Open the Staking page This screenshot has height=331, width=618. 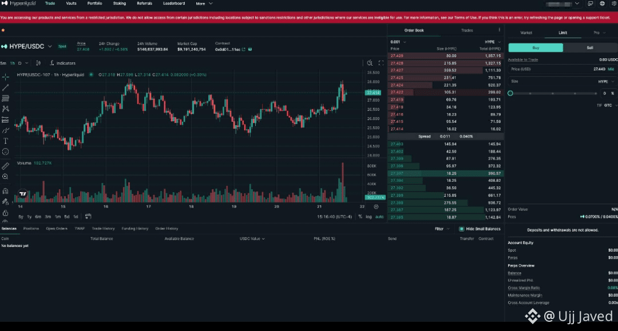tap(120, 3)
